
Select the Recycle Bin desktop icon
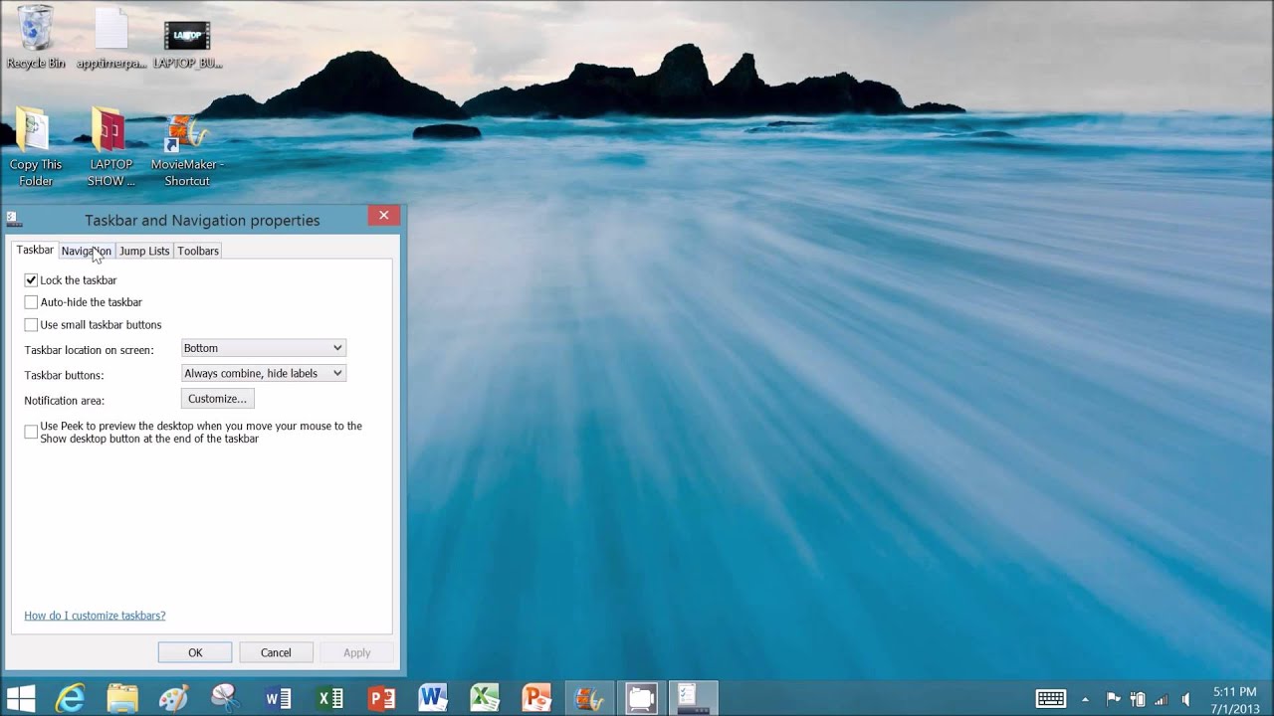(36, 37)
